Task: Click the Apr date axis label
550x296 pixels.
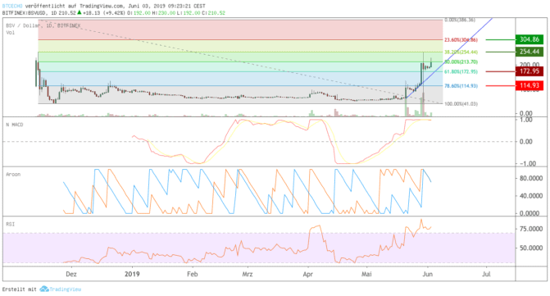Action: click(x=307, y=274)
